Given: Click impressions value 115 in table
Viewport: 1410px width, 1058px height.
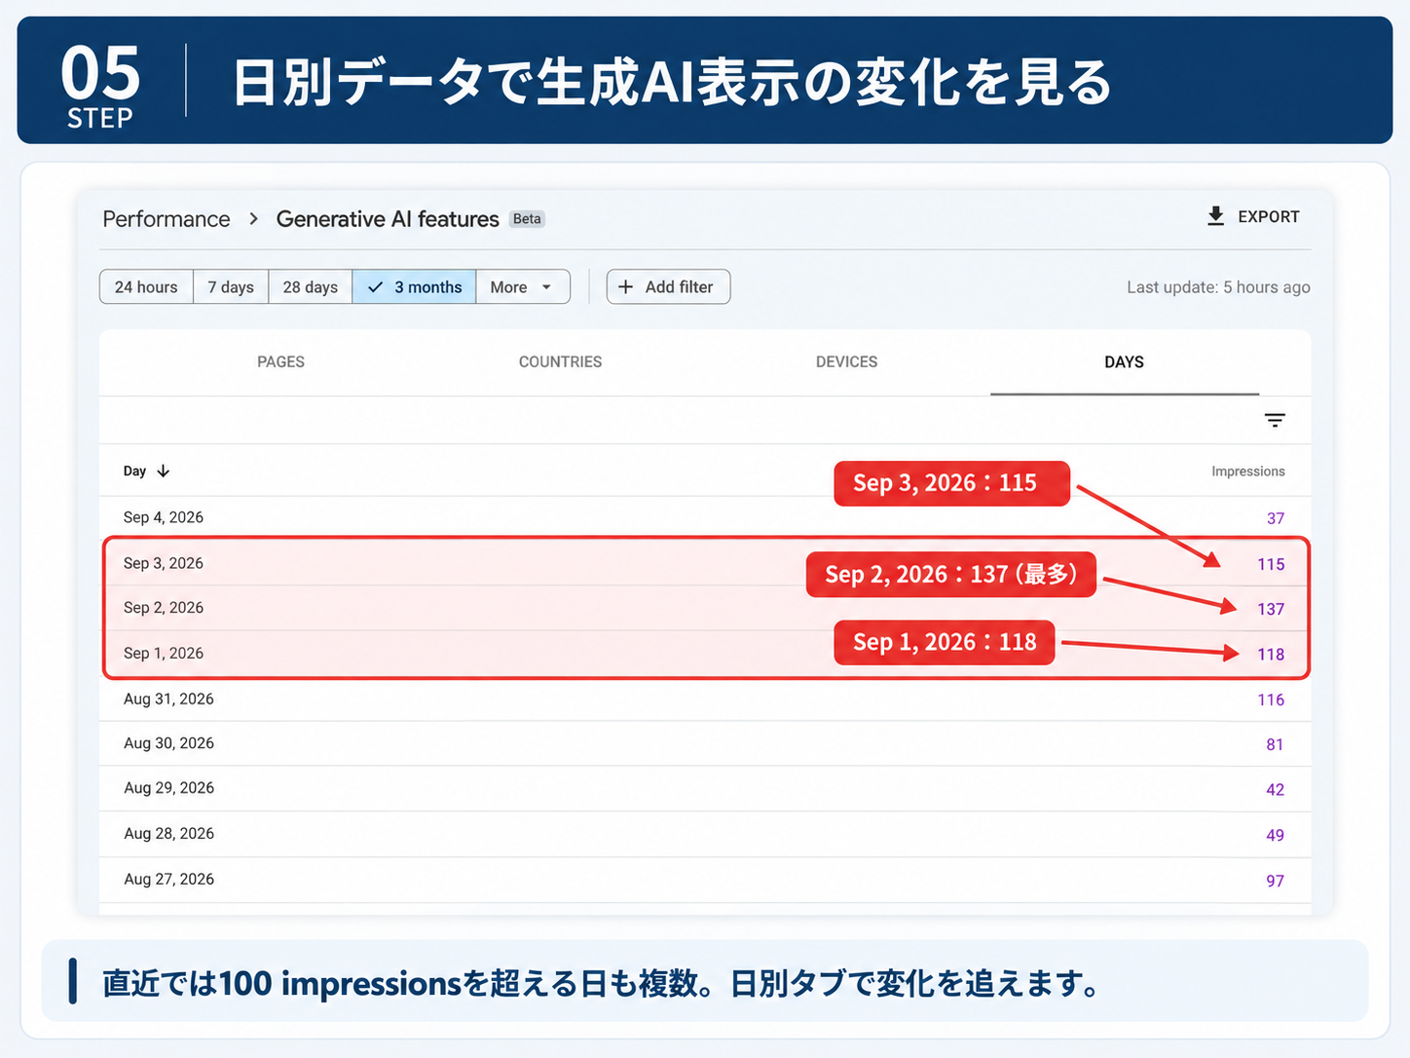Looking at the screenshot, I should tap(1271, 564).
